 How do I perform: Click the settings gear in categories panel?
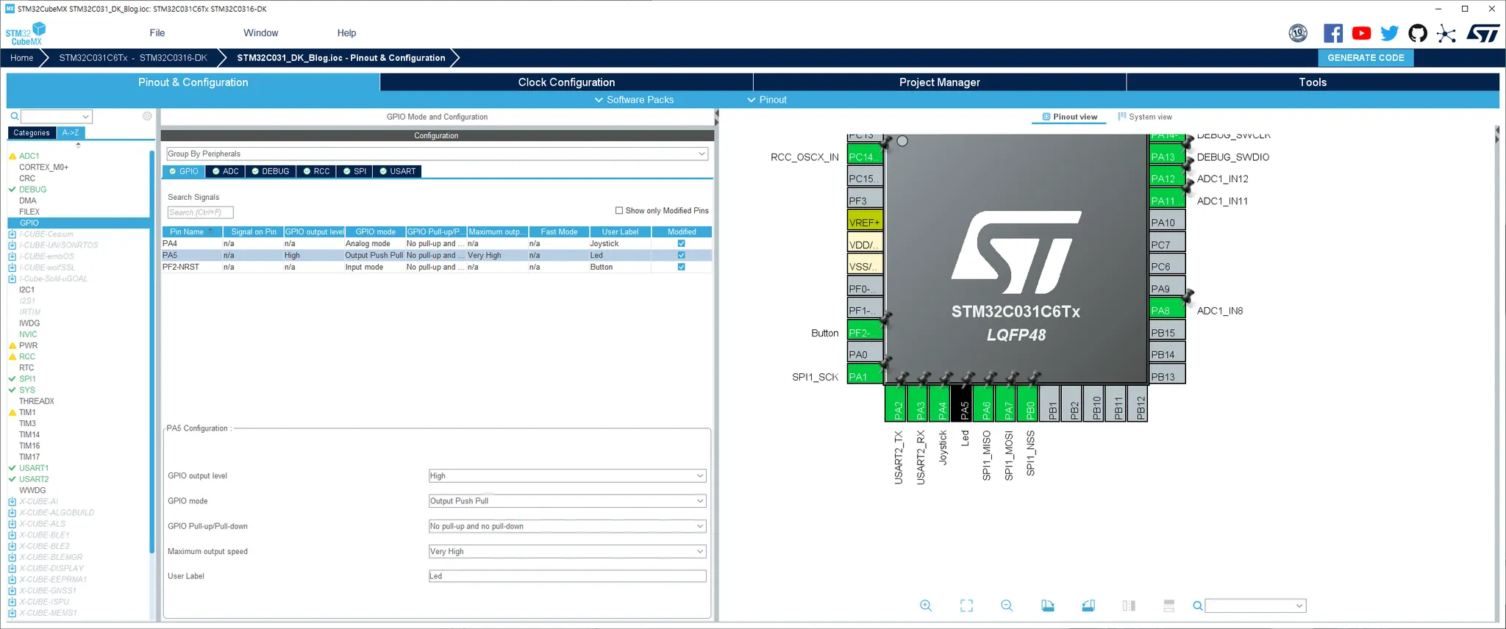tap(147, 116)
